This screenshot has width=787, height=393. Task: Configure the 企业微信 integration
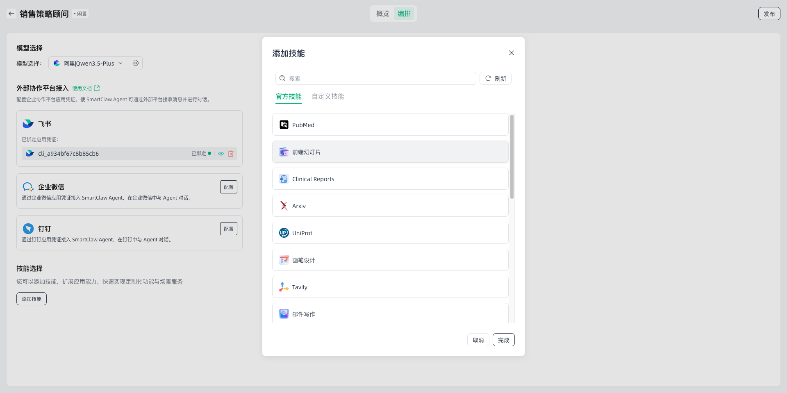click(x=228, y=187)
